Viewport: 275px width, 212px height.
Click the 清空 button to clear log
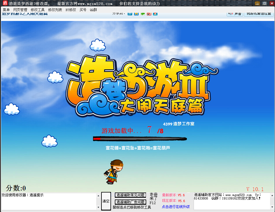pos(106,201)
